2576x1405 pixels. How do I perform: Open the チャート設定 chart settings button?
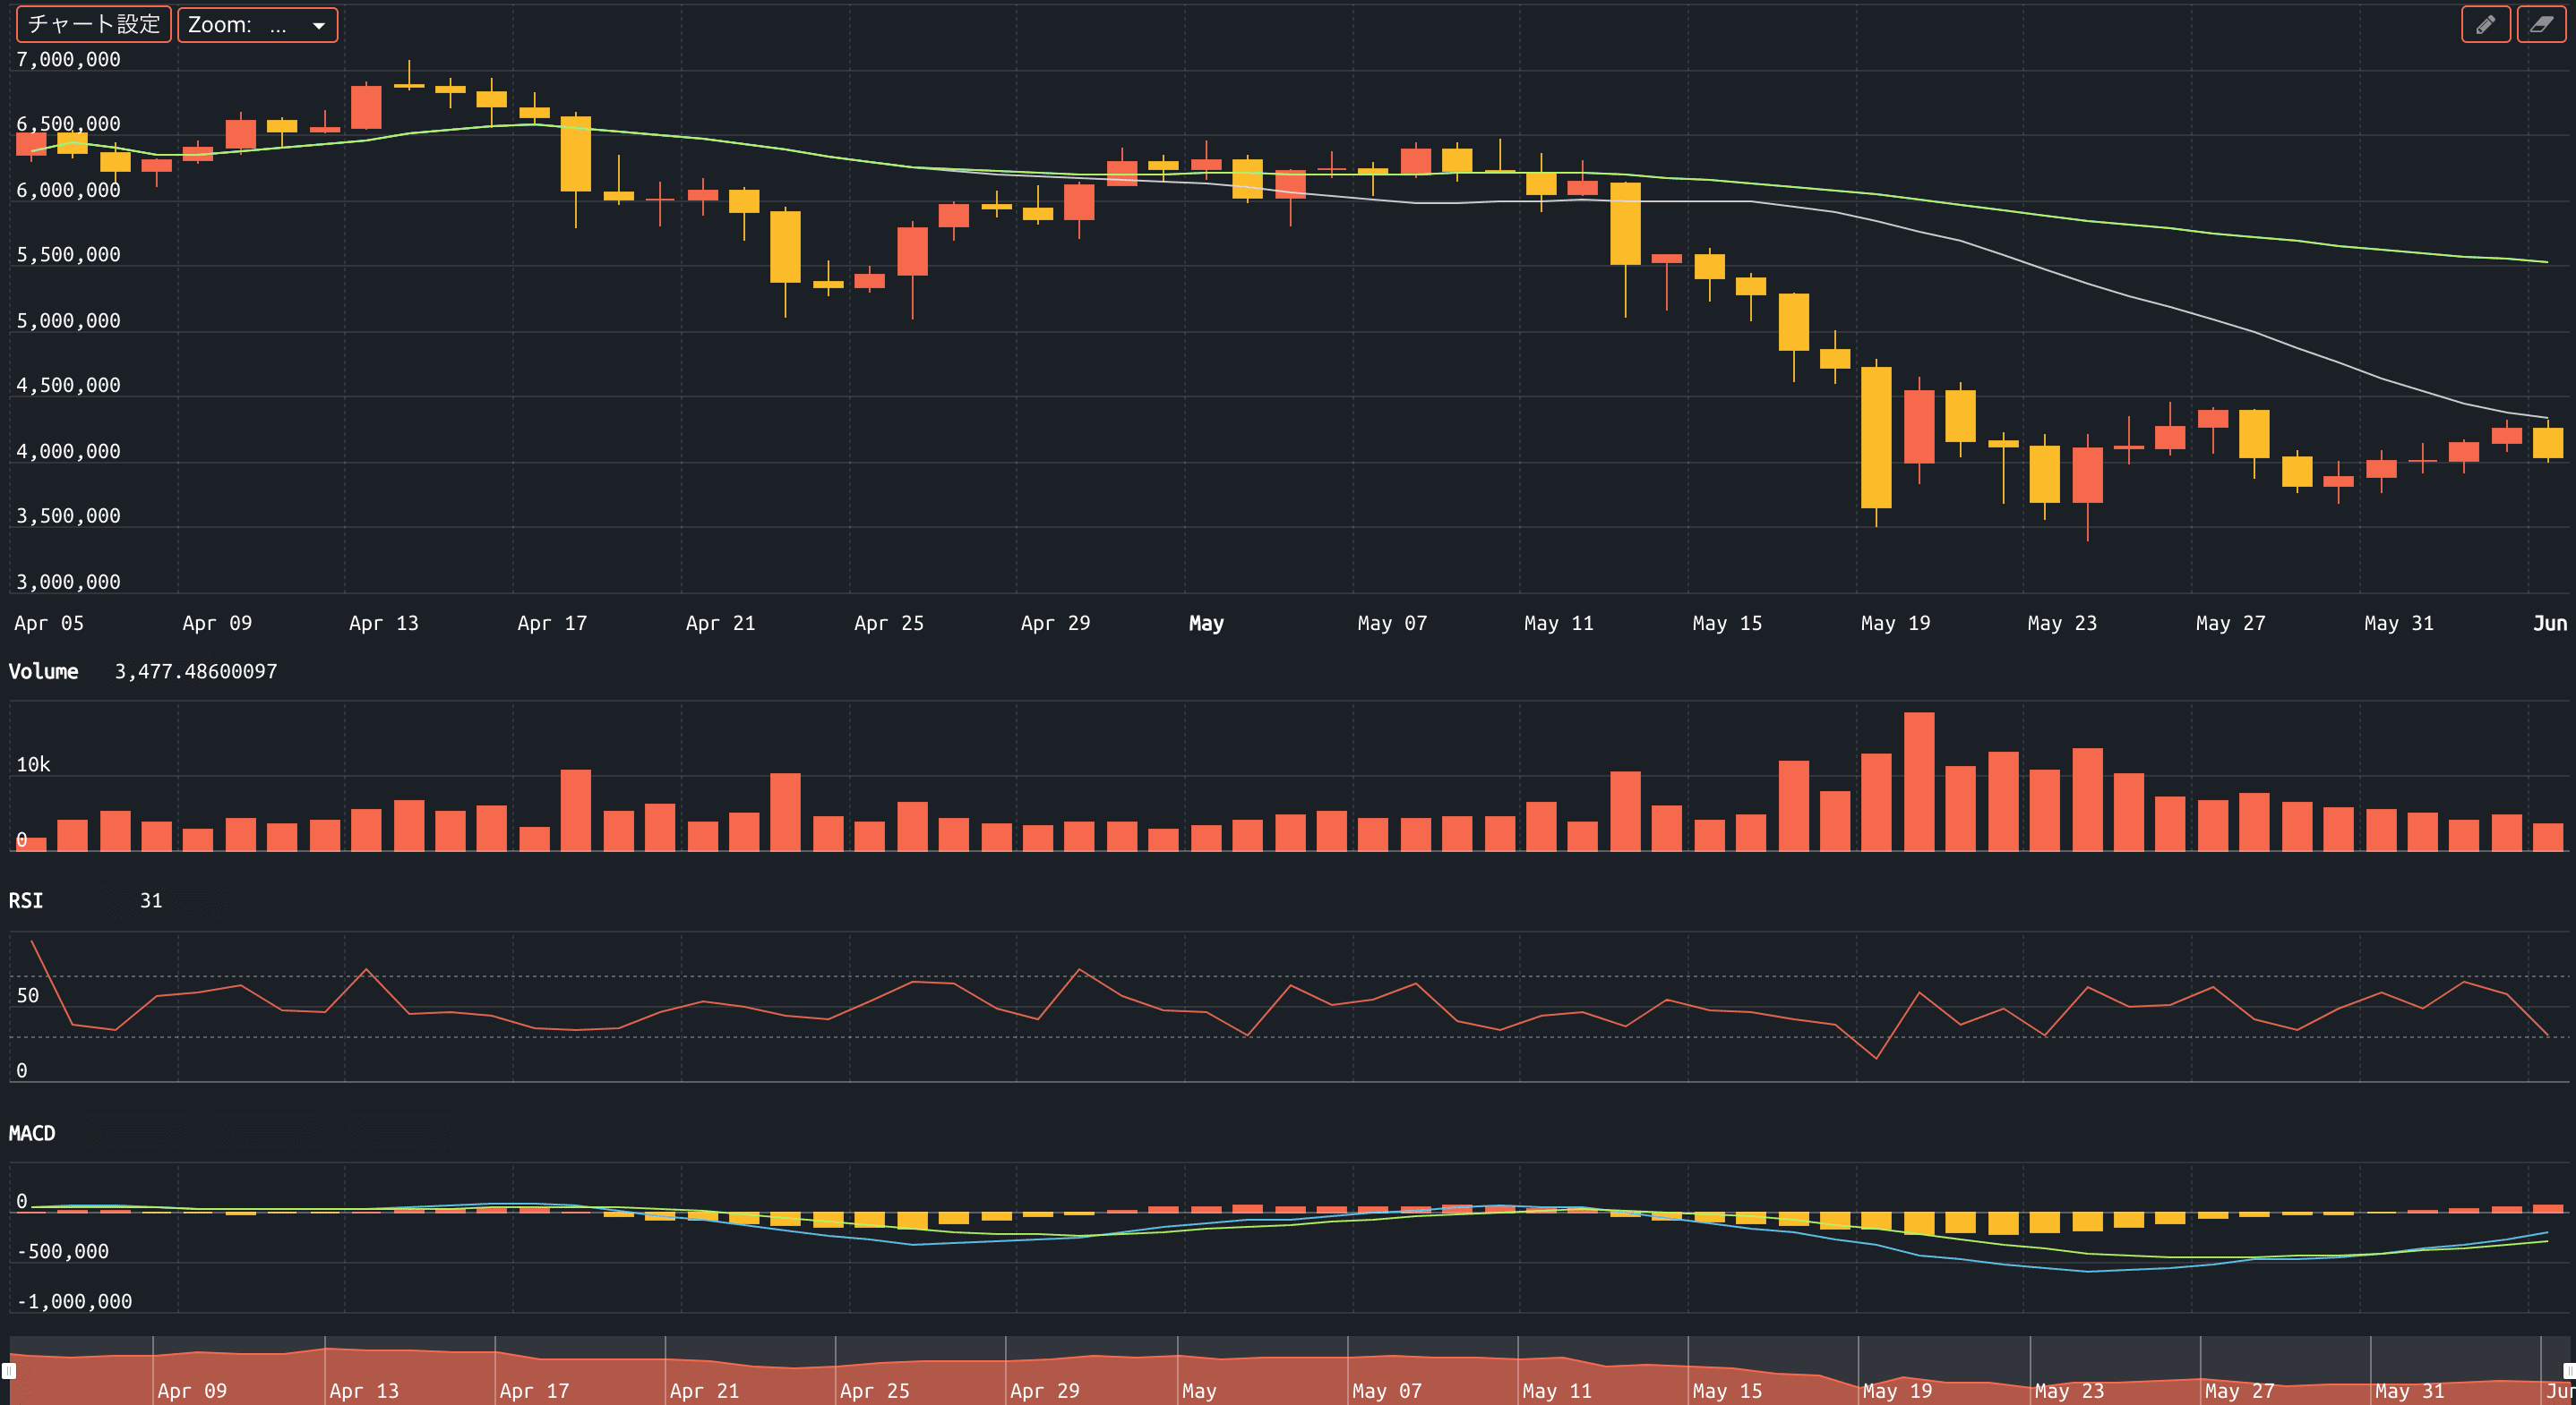point(94,25)
